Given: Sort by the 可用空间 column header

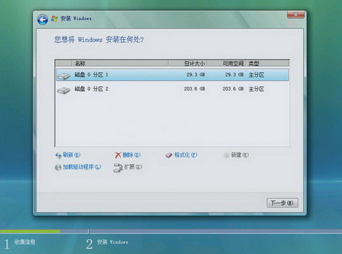Looking at the screenshot, I should coord(227,63).
